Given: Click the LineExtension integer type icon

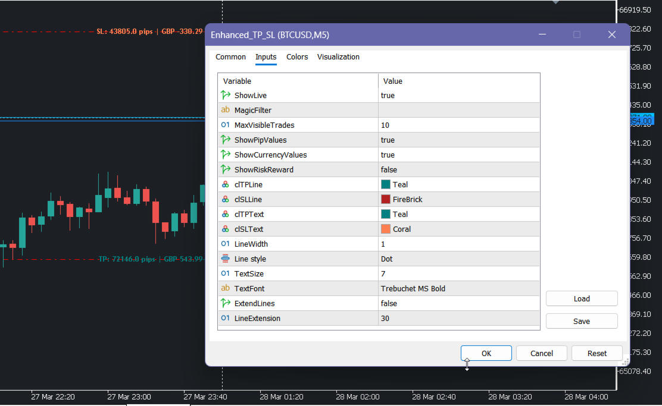Looking at the screenshot, I should pos(226,318).
